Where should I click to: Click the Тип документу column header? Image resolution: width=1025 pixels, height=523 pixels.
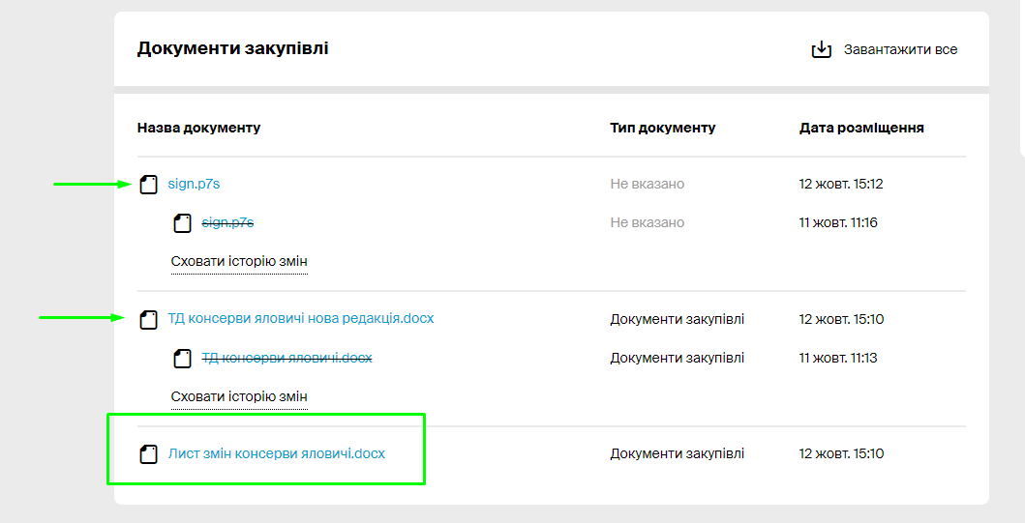point(662,128)
